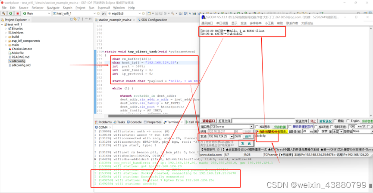Click the green Launch run icon
The height and width of the screenshot is (193, 373).
[10, 13]
